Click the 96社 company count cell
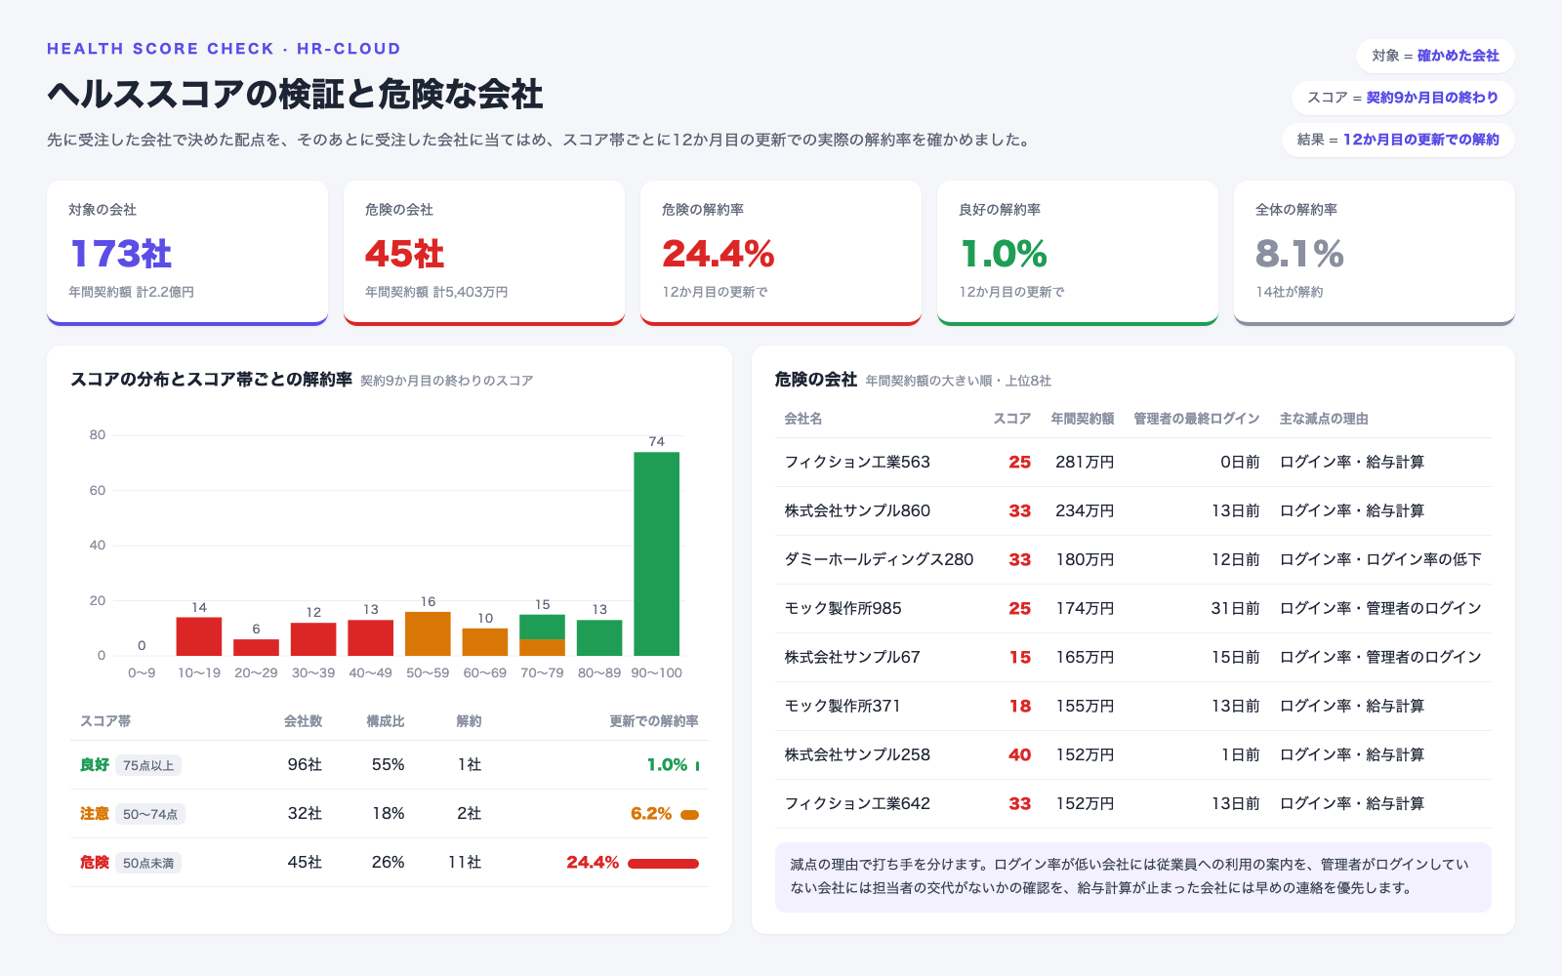Viewport: 1562px width, 976px height. click(305, 765)
